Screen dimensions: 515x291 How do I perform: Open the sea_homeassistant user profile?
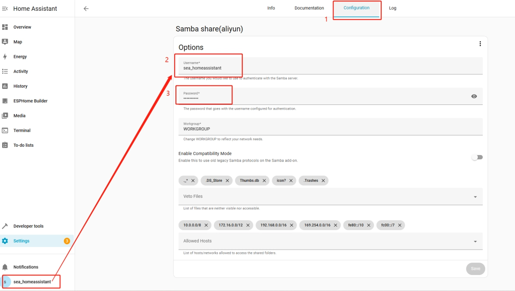31,282
